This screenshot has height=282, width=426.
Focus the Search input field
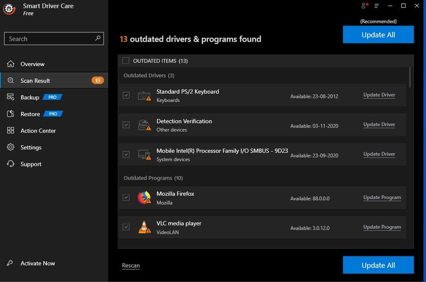pyautogui.click(x=54, y=39)
